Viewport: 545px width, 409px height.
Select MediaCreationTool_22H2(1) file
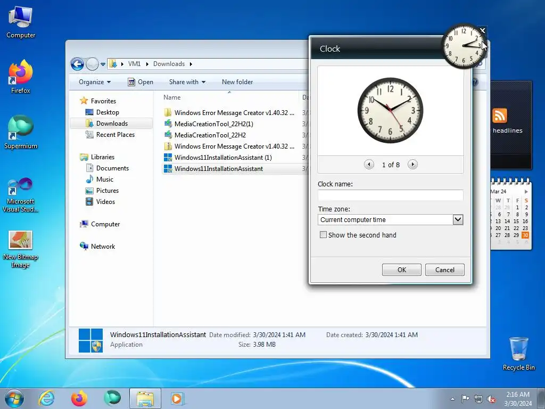(213, 124)
